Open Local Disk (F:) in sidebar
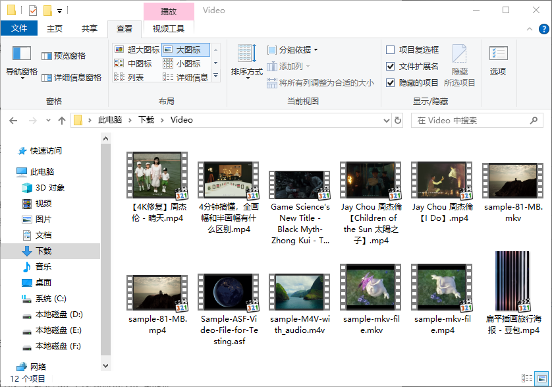This screenshot has width=552, height=387. 58,346
